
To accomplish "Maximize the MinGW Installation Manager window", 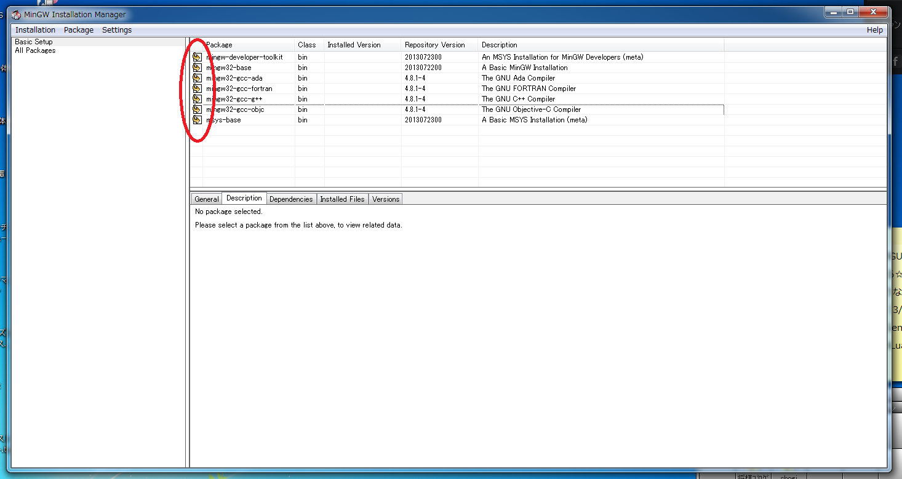I will click(x=850, y=12).
